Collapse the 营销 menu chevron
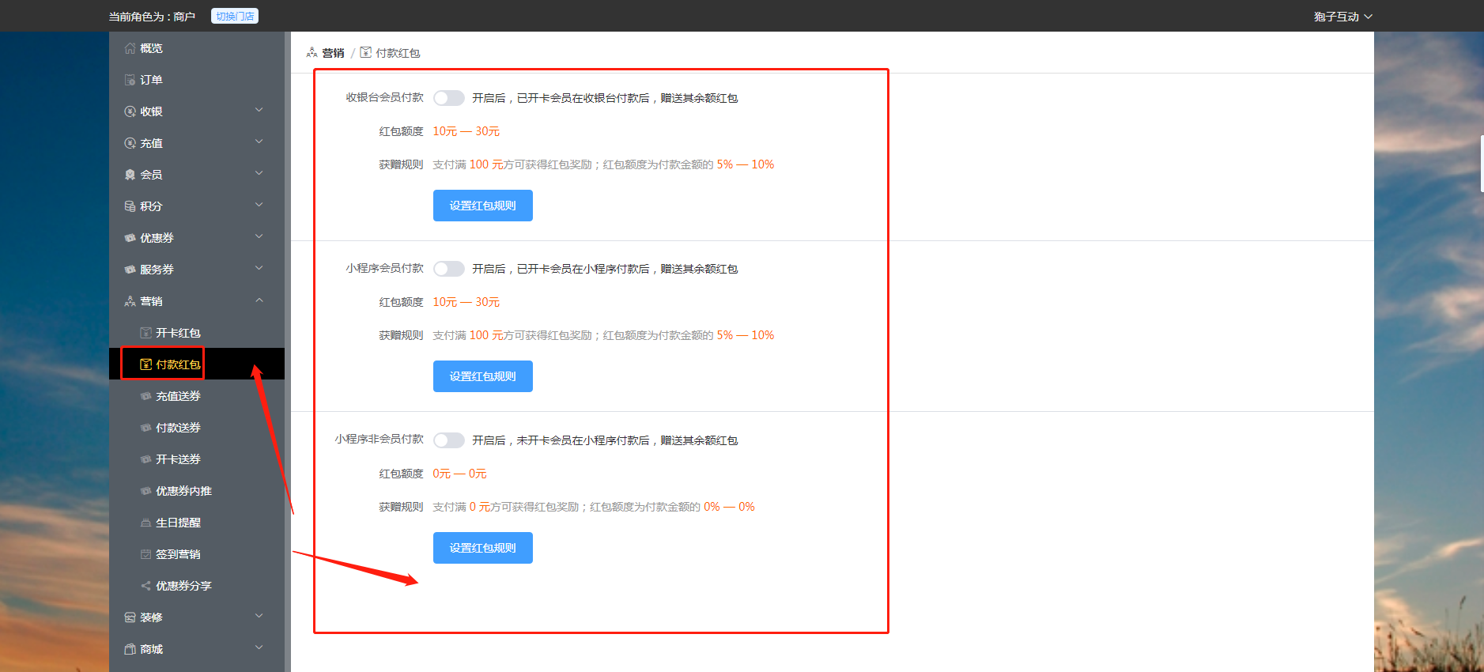This screenshot has width=1484, height=672. pos(259,300)
